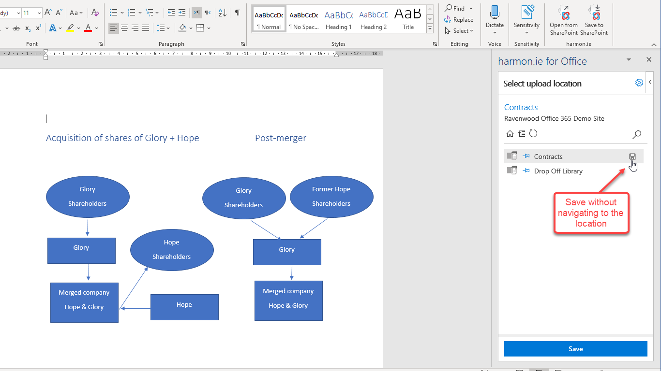Open search magnifier in harmon.ie panel
Viewport: 661px width, 371px height.
637,135
